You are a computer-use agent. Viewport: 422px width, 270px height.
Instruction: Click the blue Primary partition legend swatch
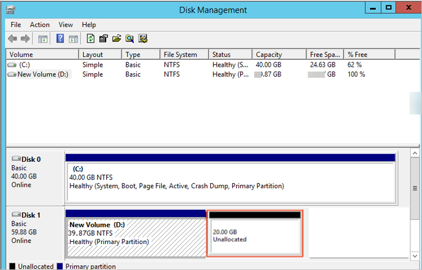(59, 266)
